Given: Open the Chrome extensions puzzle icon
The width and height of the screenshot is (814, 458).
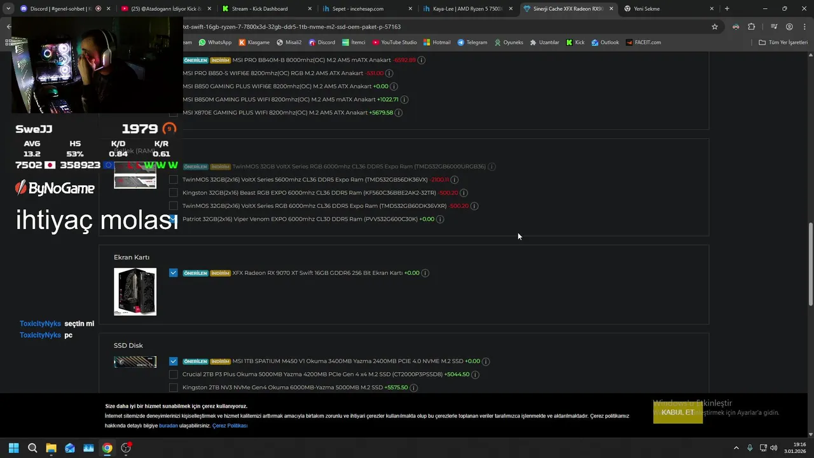Looking at the screenshot, I should tap(751, 27).
